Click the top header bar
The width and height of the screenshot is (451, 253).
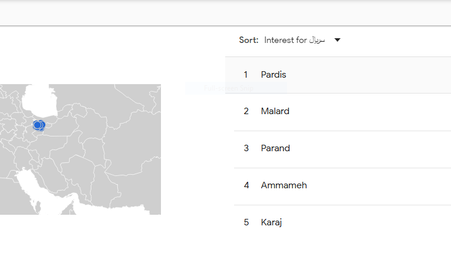(x=225, y=13)
